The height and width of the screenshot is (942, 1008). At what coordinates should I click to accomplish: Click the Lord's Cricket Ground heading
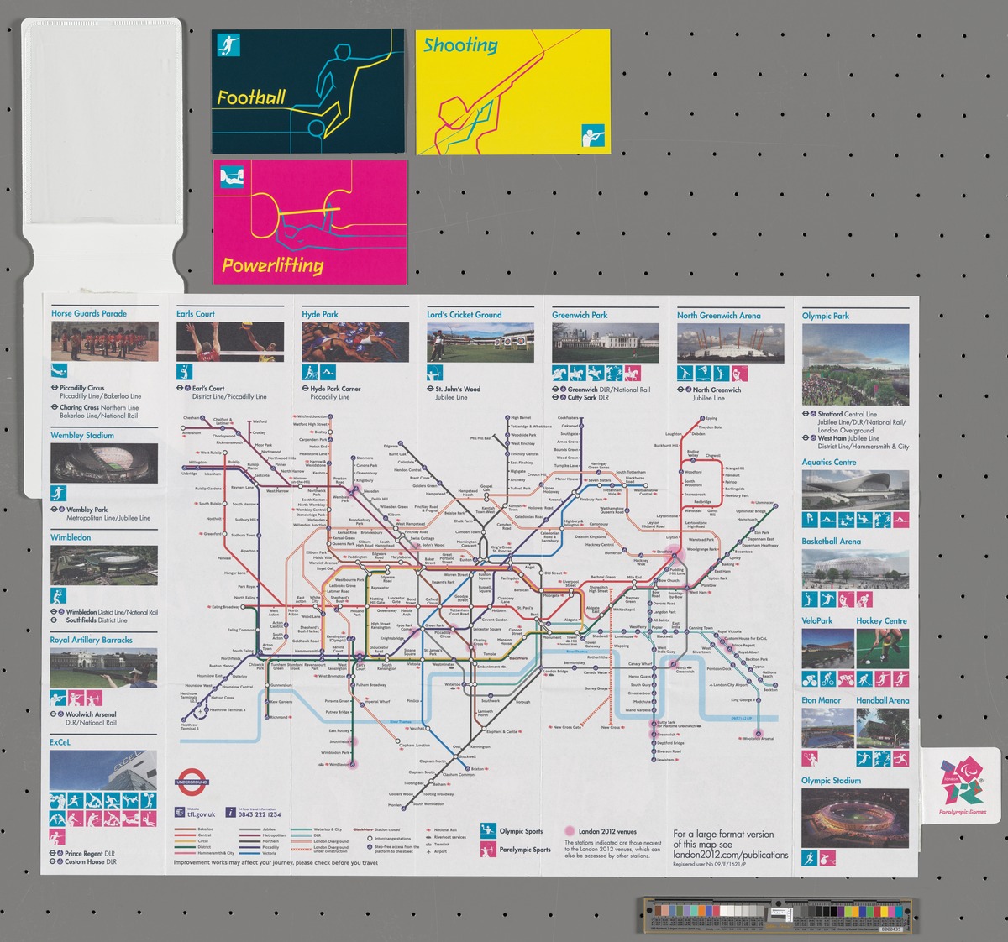click(x=465, y=315)
